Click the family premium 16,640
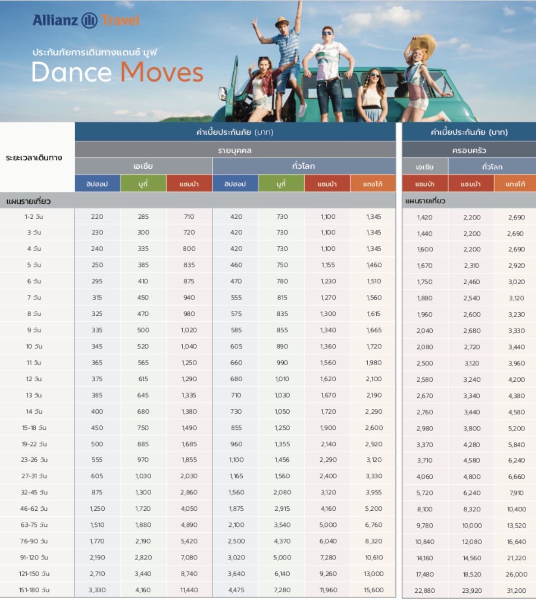536x600 pixels. 516,542
